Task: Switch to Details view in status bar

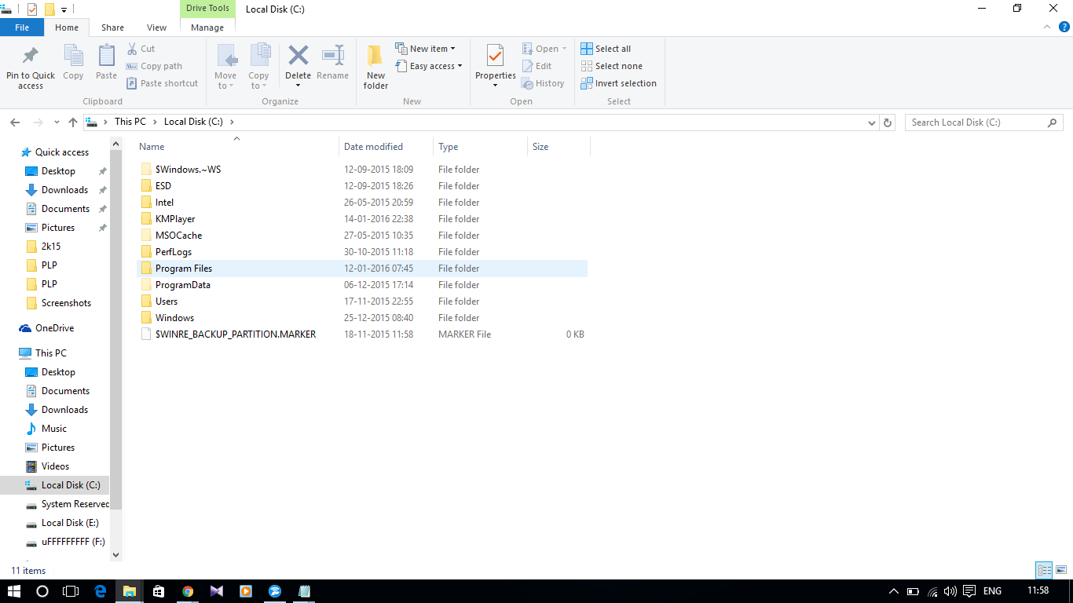Action: (x=1044, y=571)
